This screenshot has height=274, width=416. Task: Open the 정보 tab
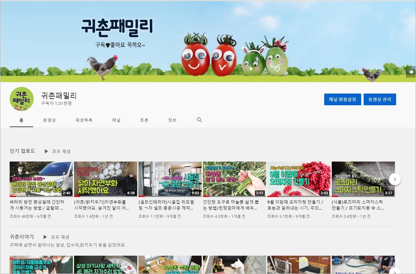(172, 120)
